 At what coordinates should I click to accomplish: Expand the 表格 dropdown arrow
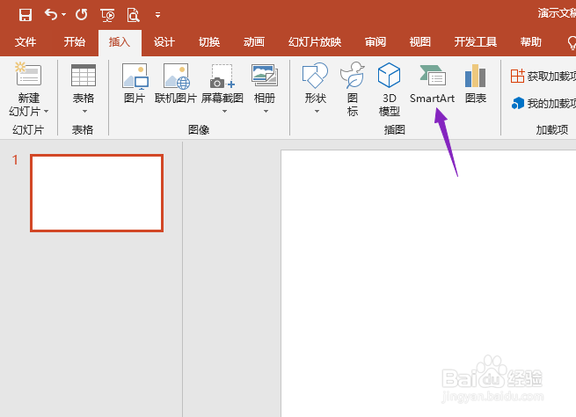[84, 111]
